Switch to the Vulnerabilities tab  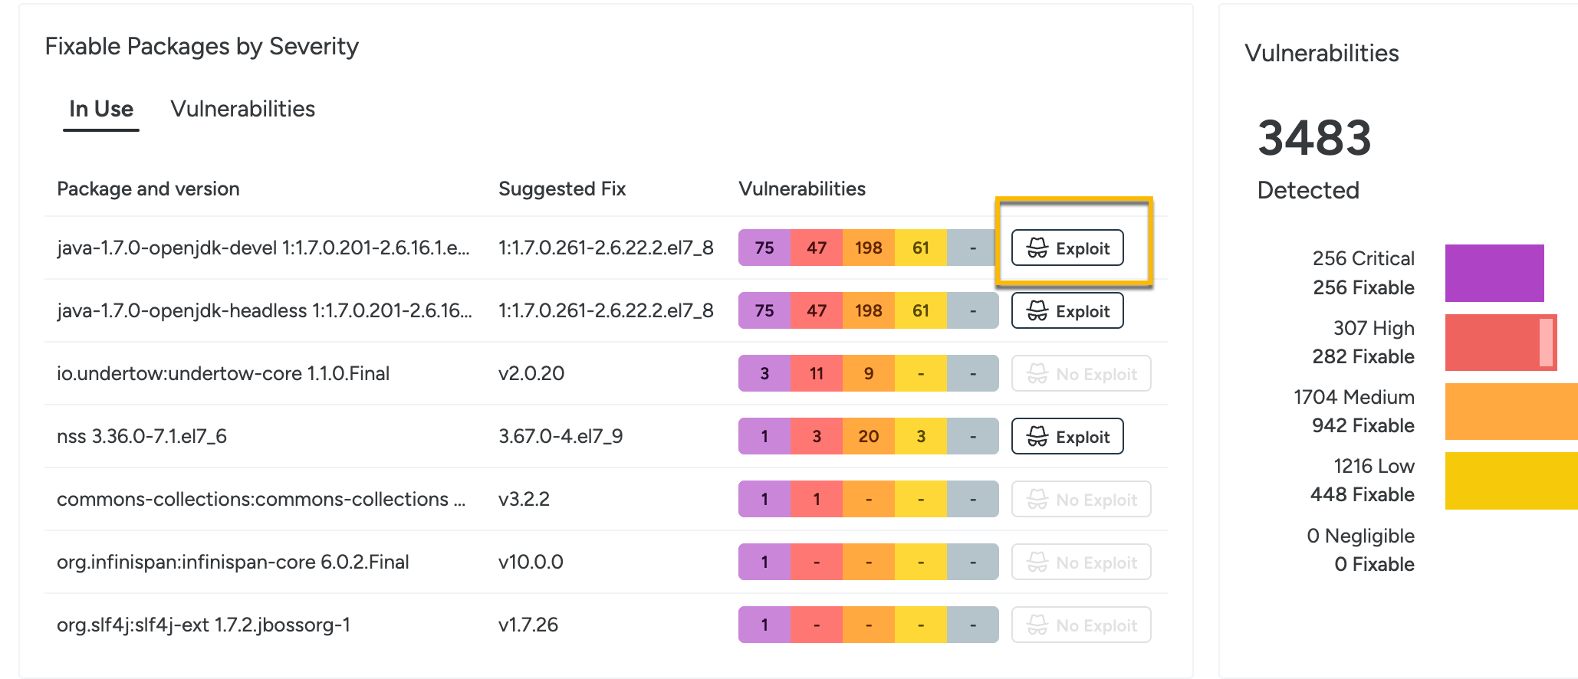242,109
